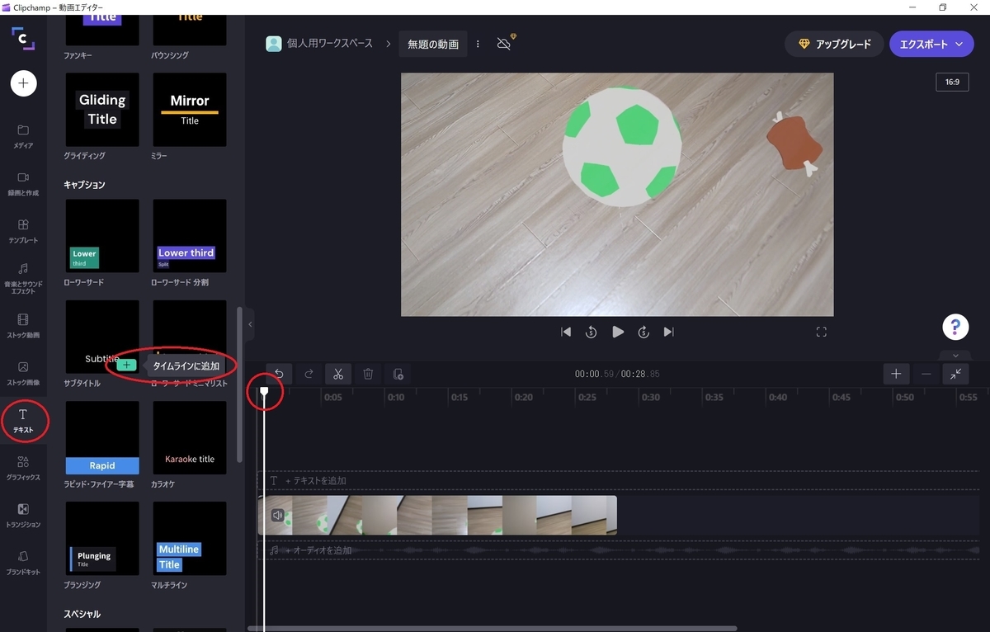Select the Multiline Title thumbnail

coord(190,539)
